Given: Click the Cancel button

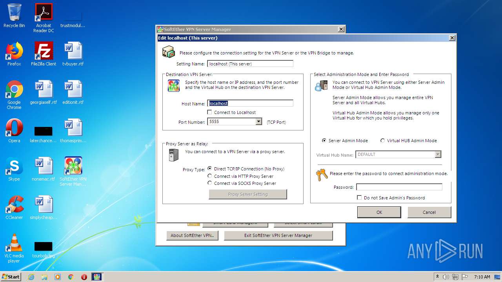Looking at the screenshot, I should point(429,212).
